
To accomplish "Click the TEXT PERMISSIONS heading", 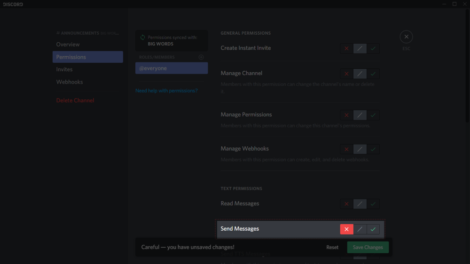I will (241, 189).
